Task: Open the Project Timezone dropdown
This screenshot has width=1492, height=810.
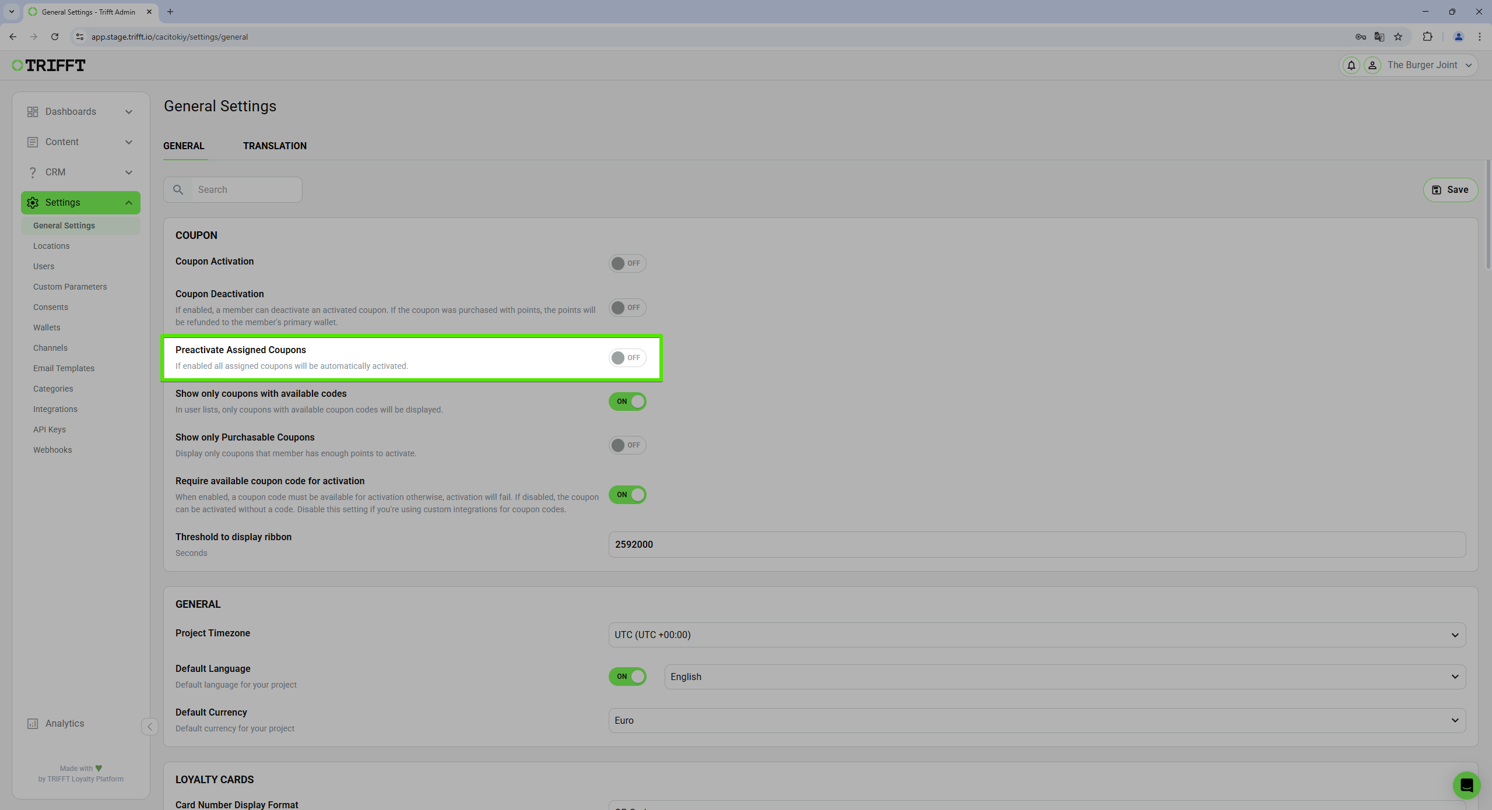Action: pyautogui.click(x=1037, y=635)
